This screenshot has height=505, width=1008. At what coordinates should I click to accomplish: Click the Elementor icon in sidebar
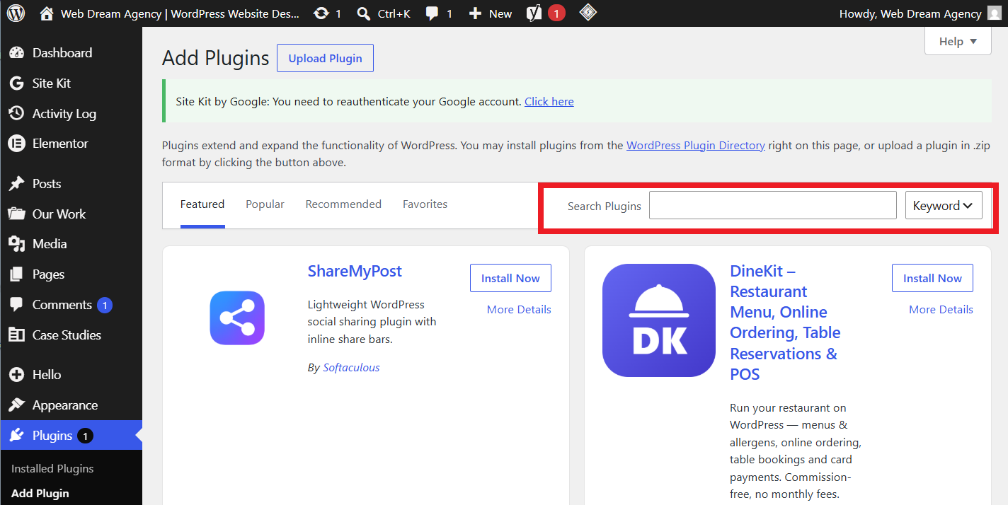pyautogui.click(x=17, y=144)
